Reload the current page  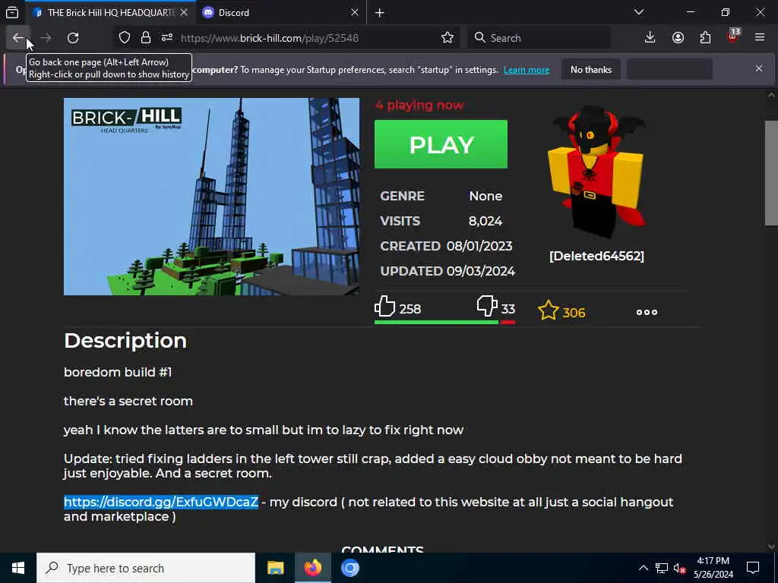point(73,38)
